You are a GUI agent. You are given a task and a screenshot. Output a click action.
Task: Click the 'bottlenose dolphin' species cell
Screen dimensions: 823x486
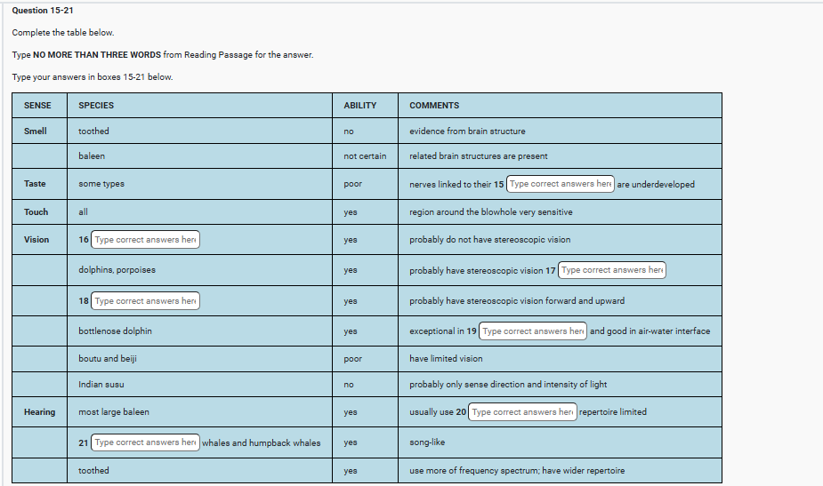[x=115, y=331]
